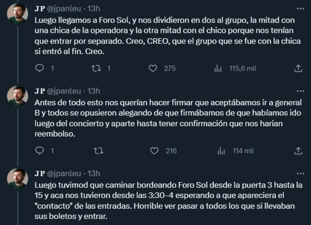Share the tweet with 114 mil views

click(x=298, y=151)
